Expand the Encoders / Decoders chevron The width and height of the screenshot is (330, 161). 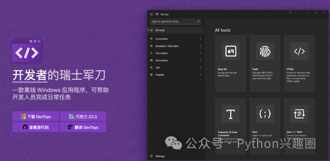point(200,46)
